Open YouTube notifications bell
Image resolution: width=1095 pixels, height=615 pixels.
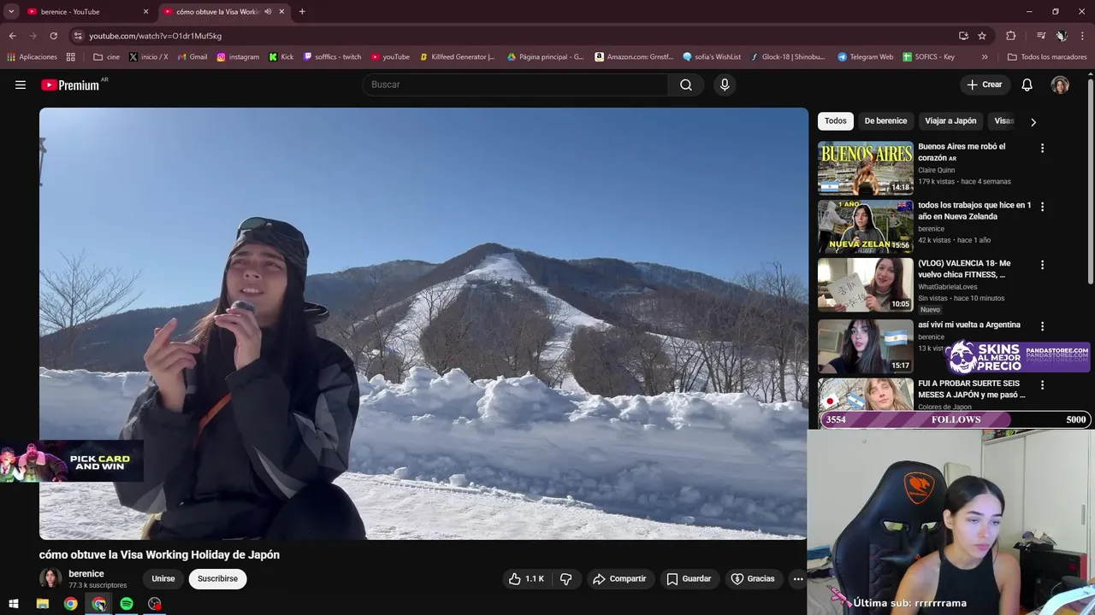(x=1027, y=85)
